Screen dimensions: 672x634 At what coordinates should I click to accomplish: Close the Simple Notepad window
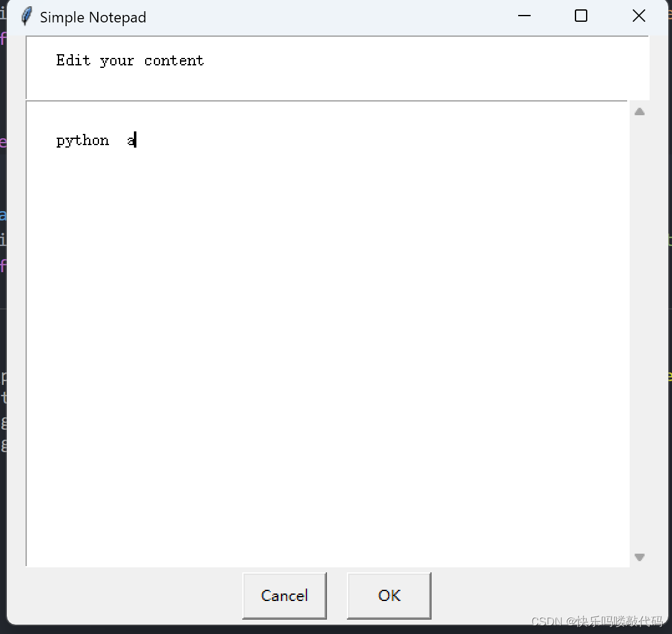coord(638,16)
